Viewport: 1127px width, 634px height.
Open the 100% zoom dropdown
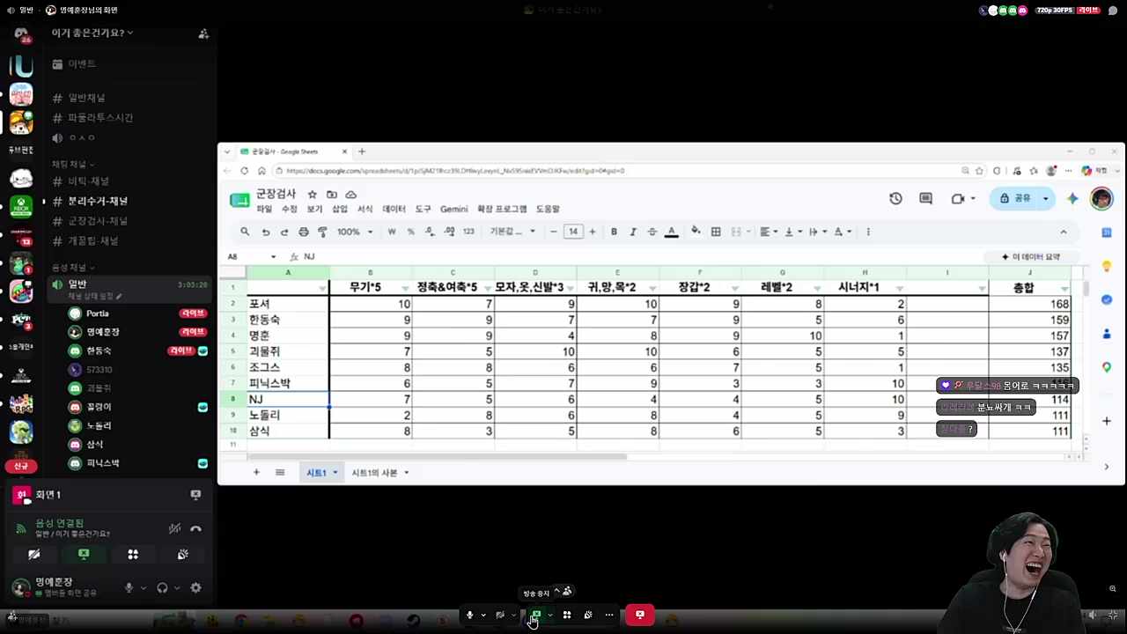[354, 232]
